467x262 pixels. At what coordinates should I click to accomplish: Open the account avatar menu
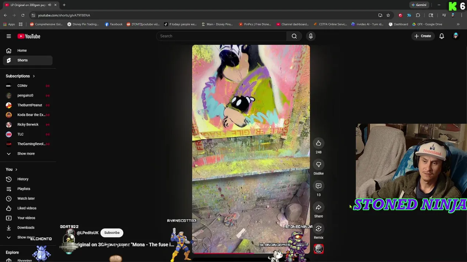[x=456, y=36]
